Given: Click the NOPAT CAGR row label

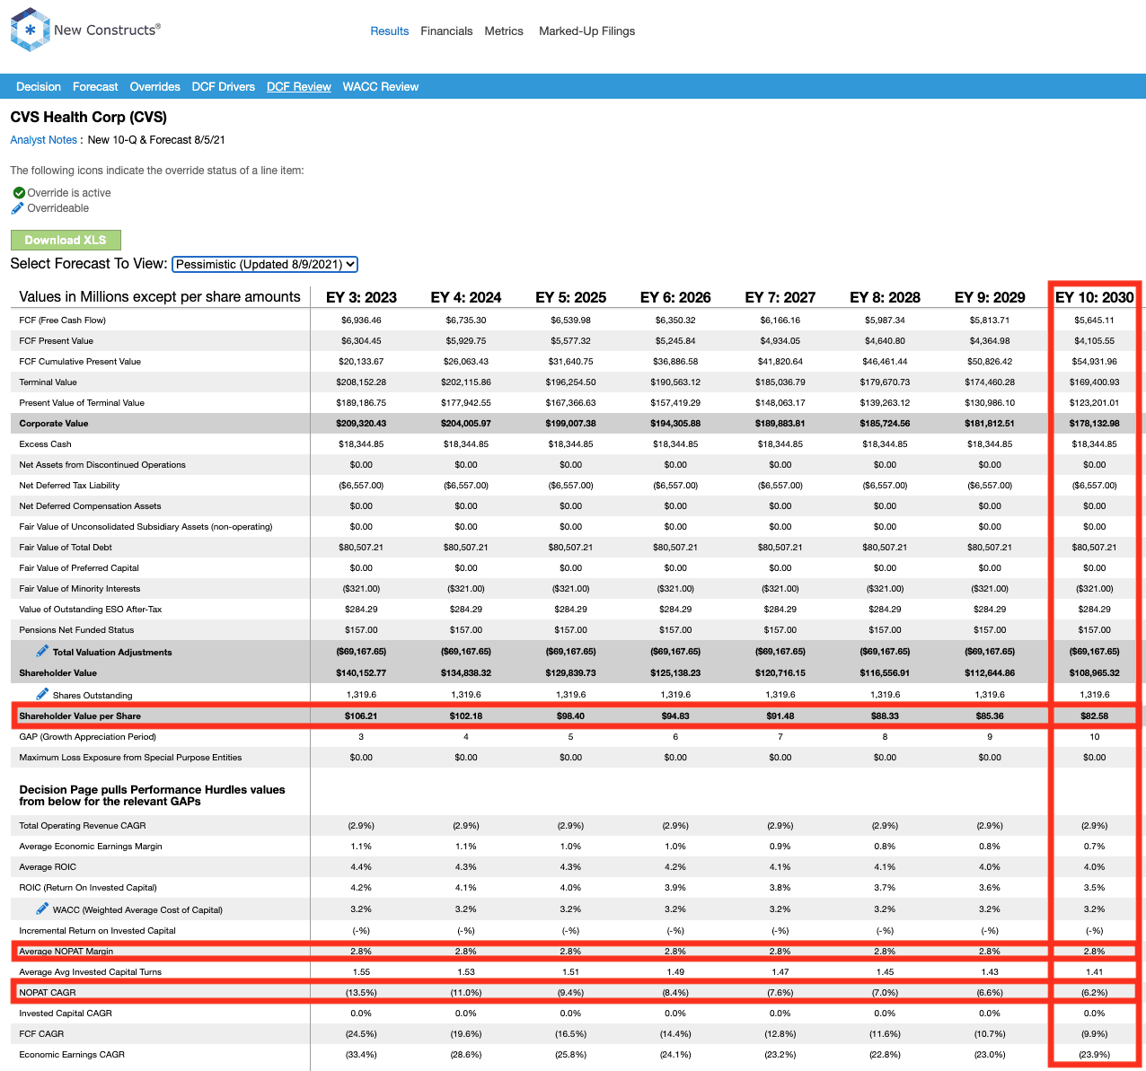Looking at the screenshot, I should (x=48, y=993).
